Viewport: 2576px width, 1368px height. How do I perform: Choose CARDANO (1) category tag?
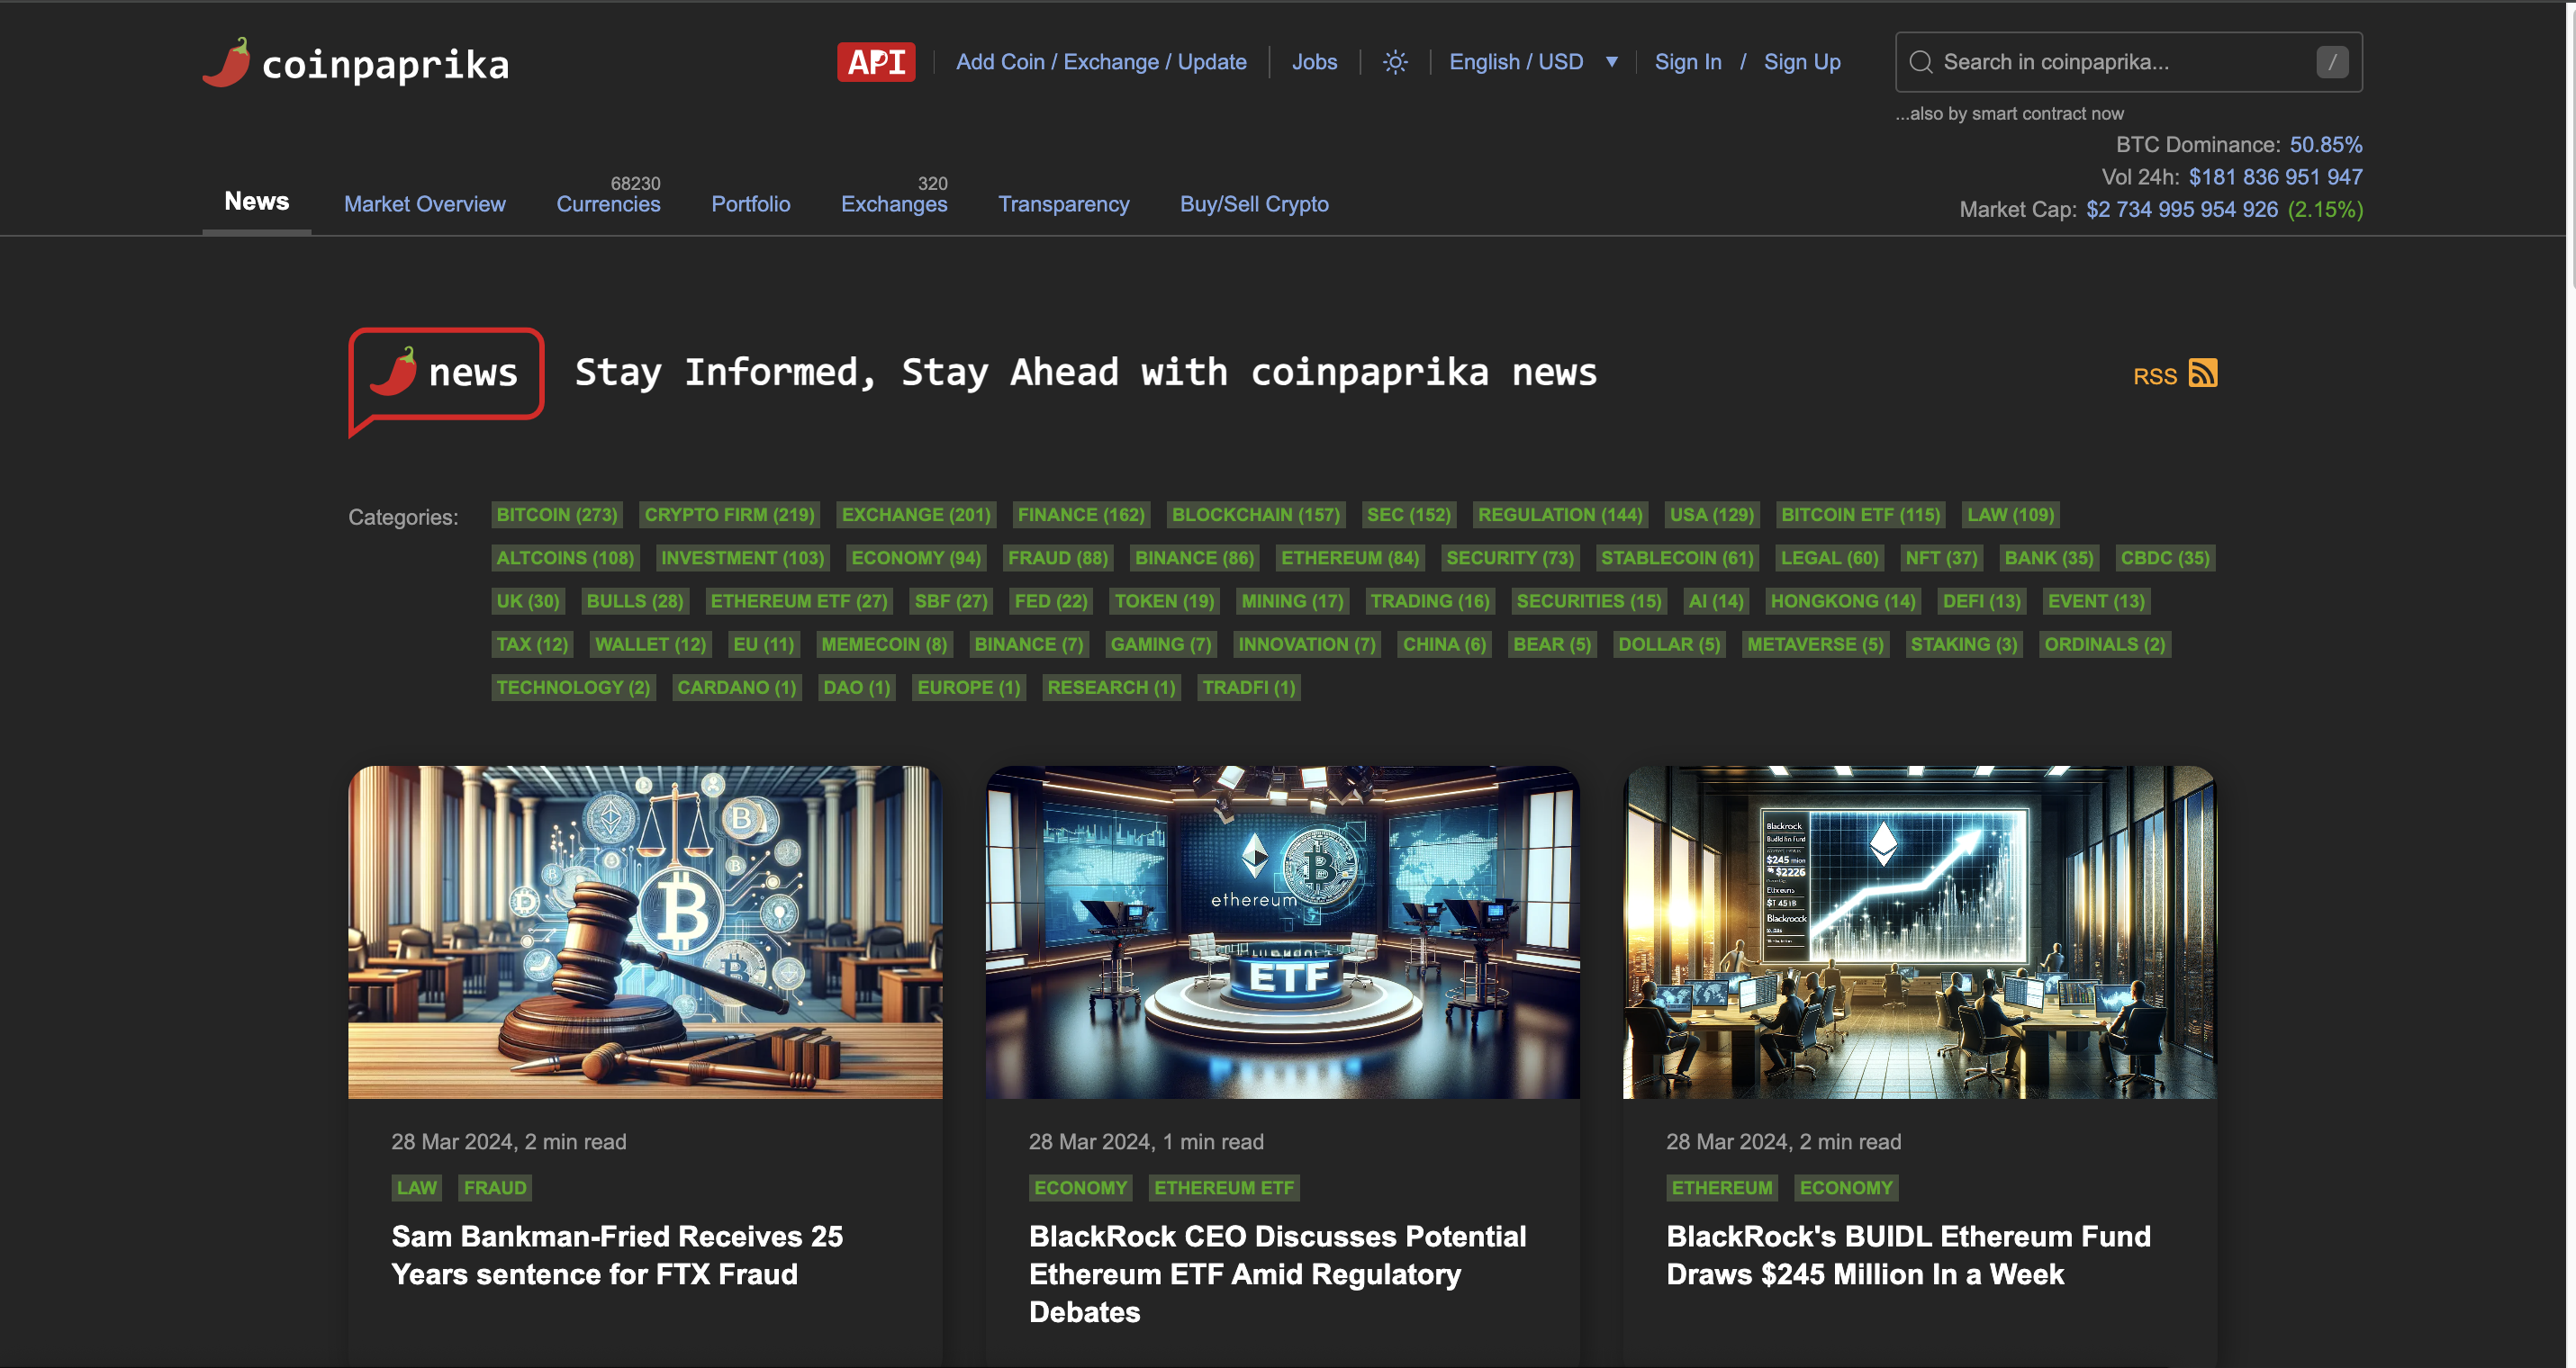click(x=736, y=687)
